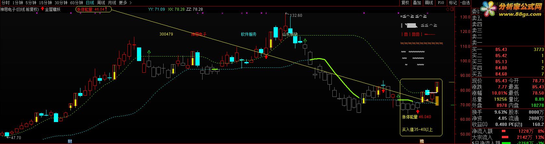Select the 5分钟 period tab

tap(31, 3)
